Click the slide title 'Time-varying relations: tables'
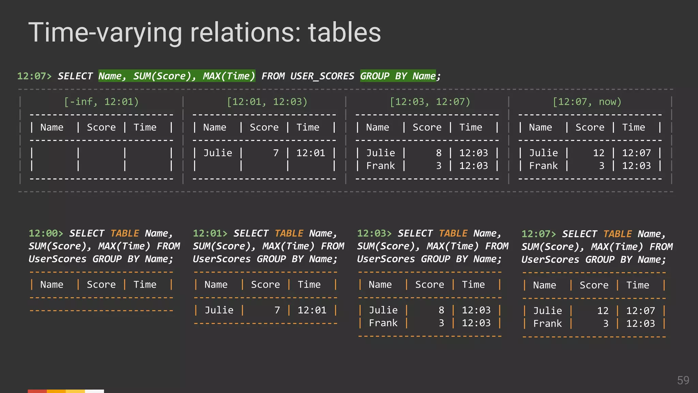 coord(204,32)
